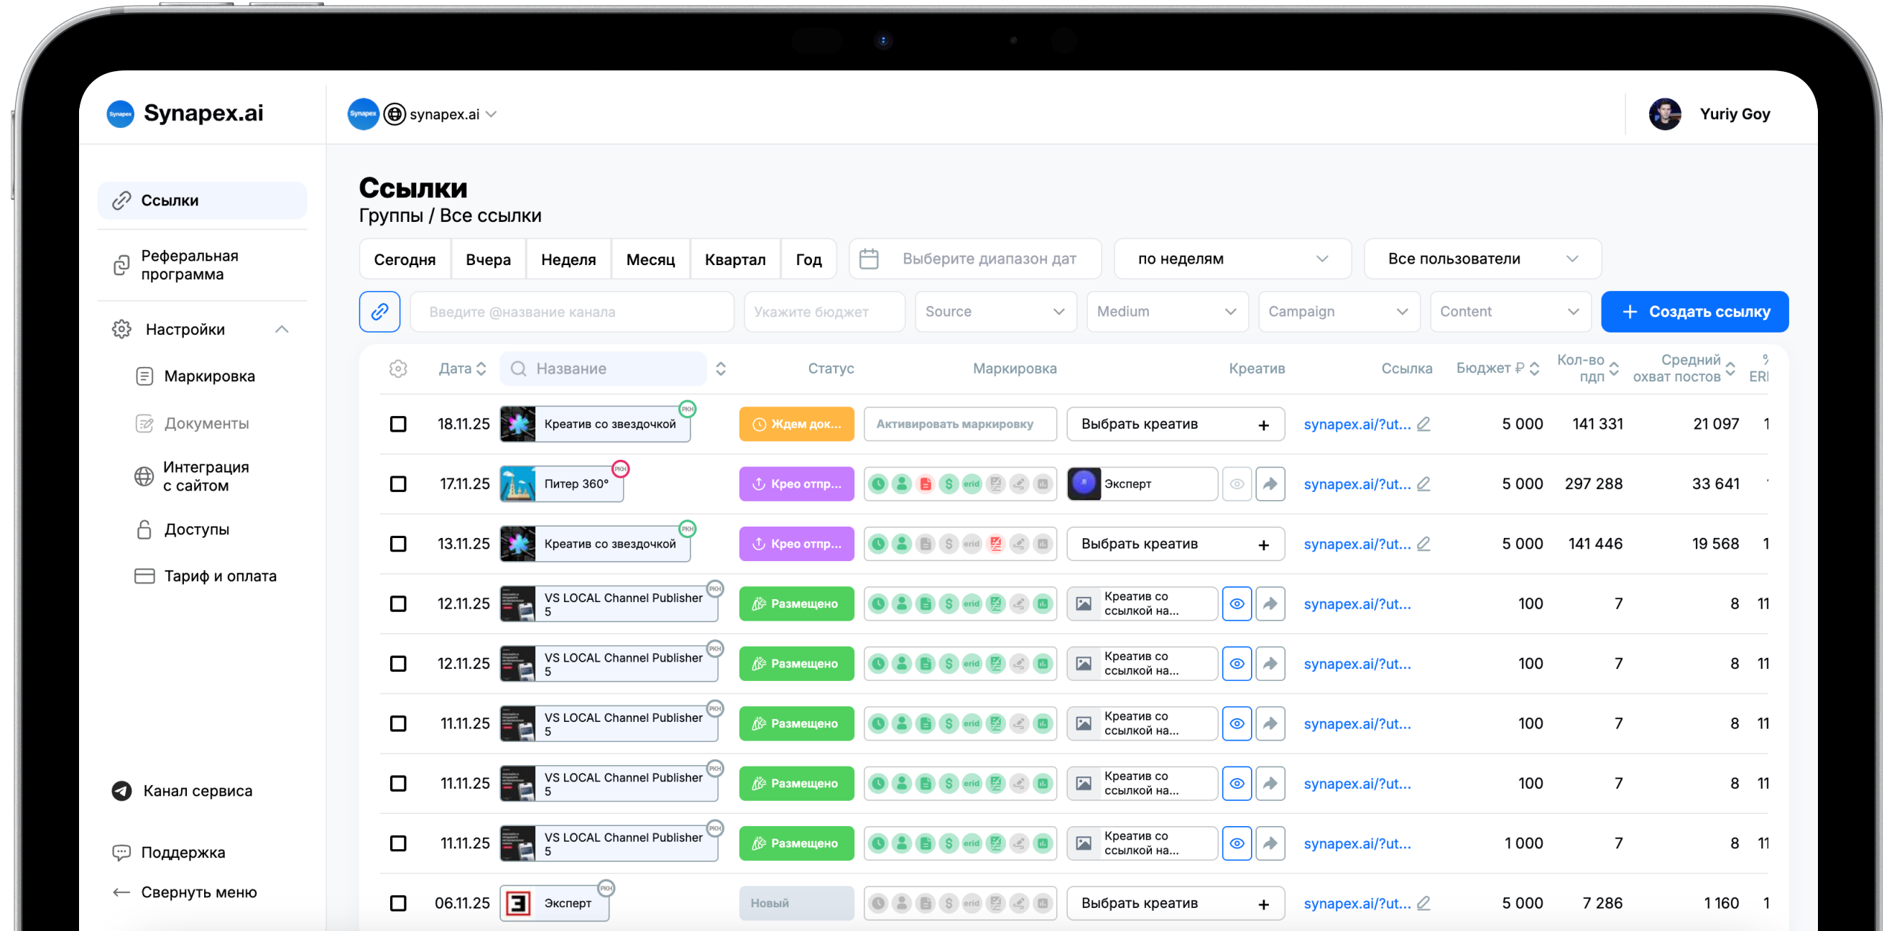Click plus icon in first Выбрать креатив field
The width and height of the screenshot is (1897, 931).
click(1264, 425)
